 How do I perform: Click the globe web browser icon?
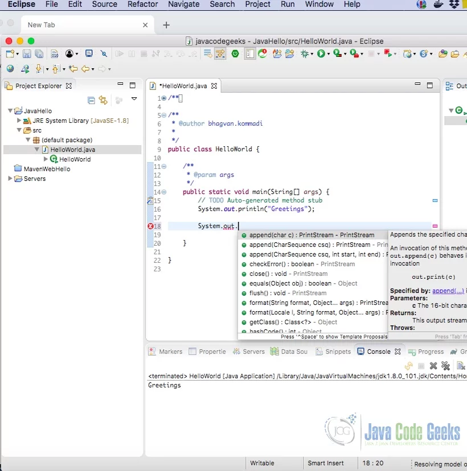pos(10,69)
